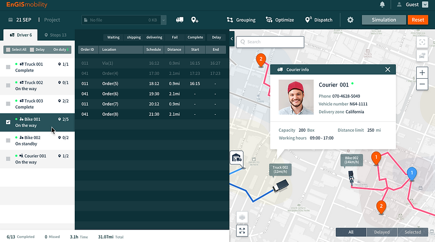Zoom in on the map
435x242 pixels.
point(422,73)
